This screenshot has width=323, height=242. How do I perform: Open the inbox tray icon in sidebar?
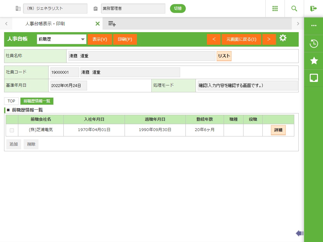click(x=314, y=78)
